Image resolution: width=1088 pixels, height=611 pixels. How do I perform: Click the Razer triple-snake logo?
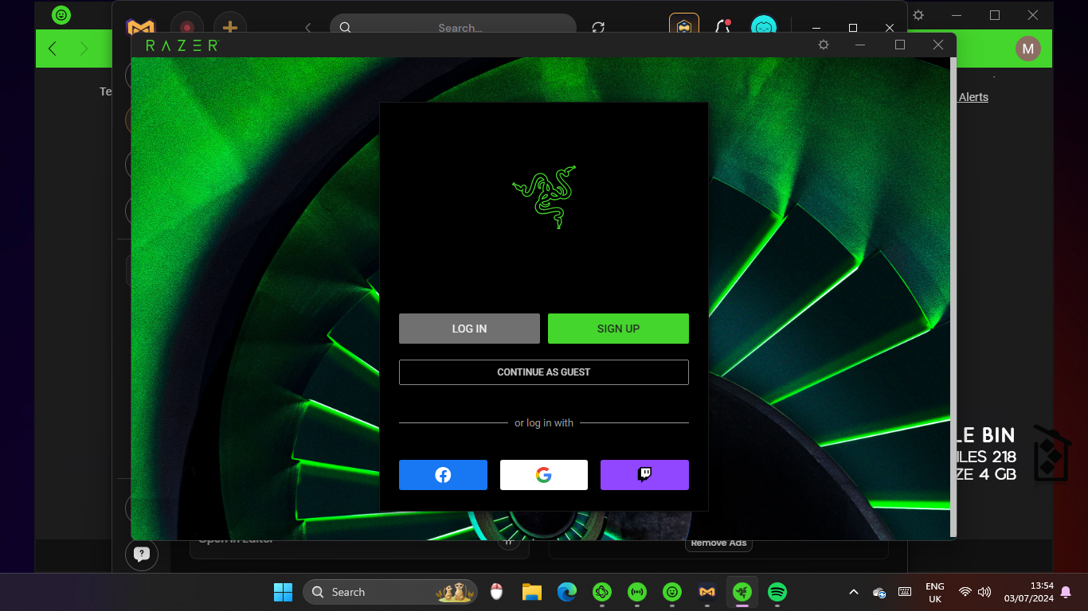[544, 197]
